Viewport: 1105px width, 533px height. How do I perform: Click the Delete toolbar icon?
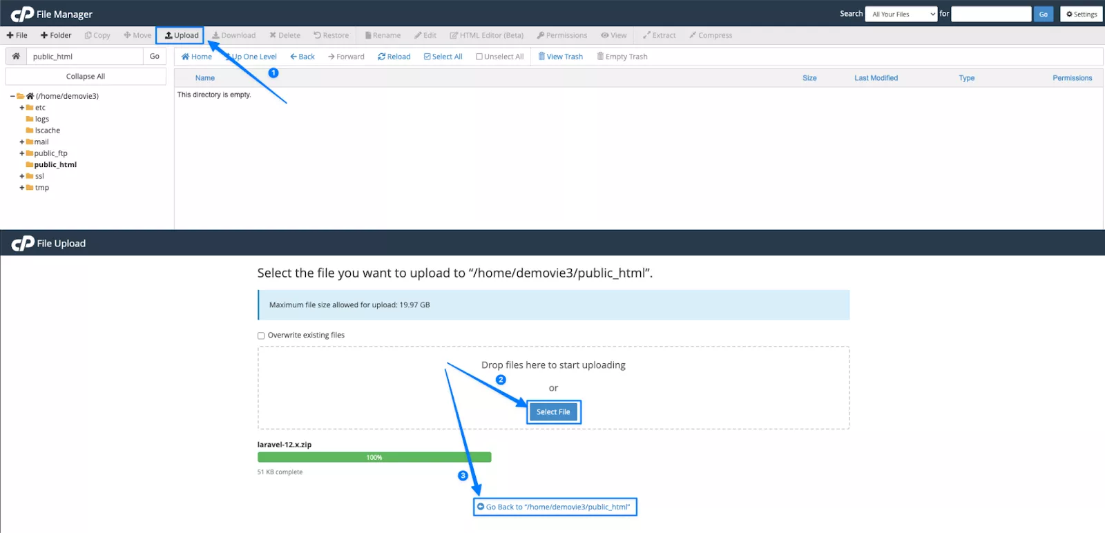coord(285,35)
